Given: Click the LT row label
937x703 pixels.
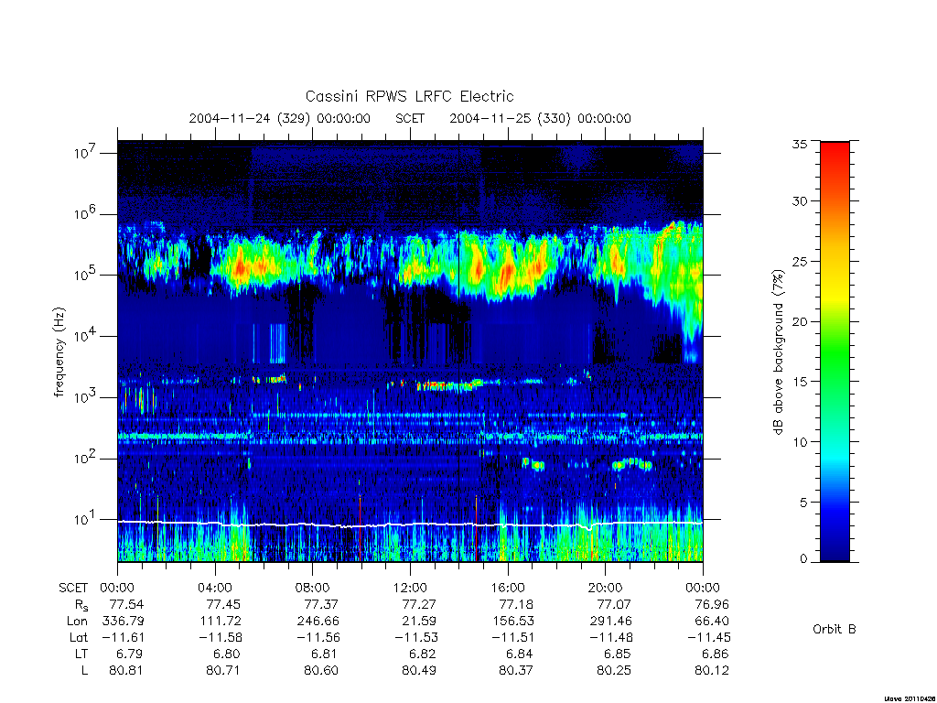Looking at the screenshot, I should click(x=81, y=654).
